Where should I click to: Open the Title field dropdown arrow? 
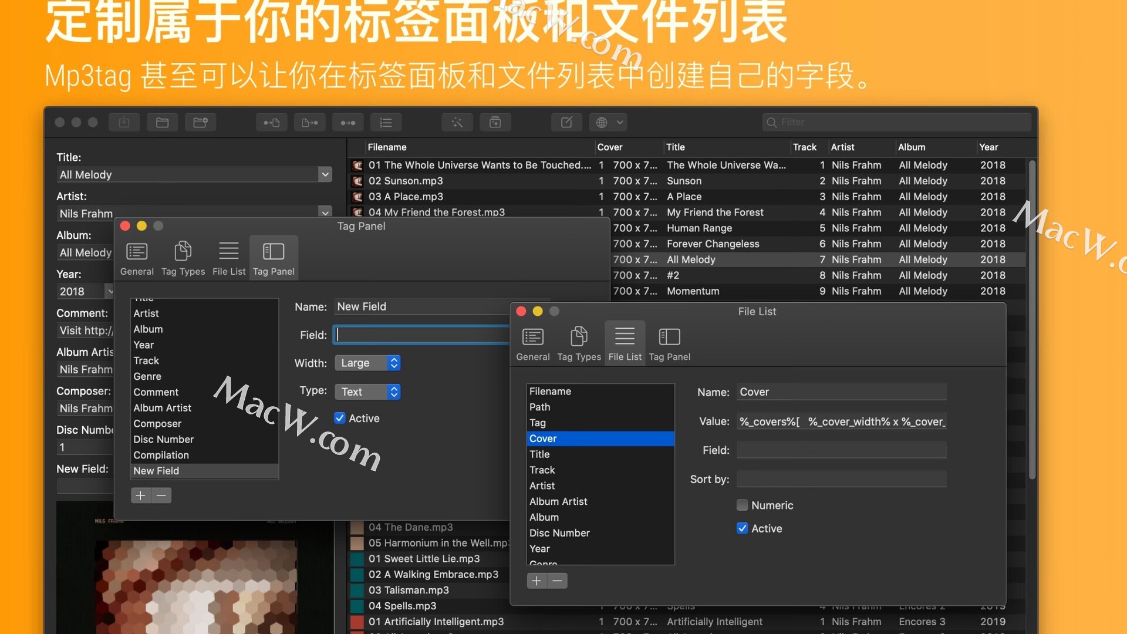tap(325, 174)
